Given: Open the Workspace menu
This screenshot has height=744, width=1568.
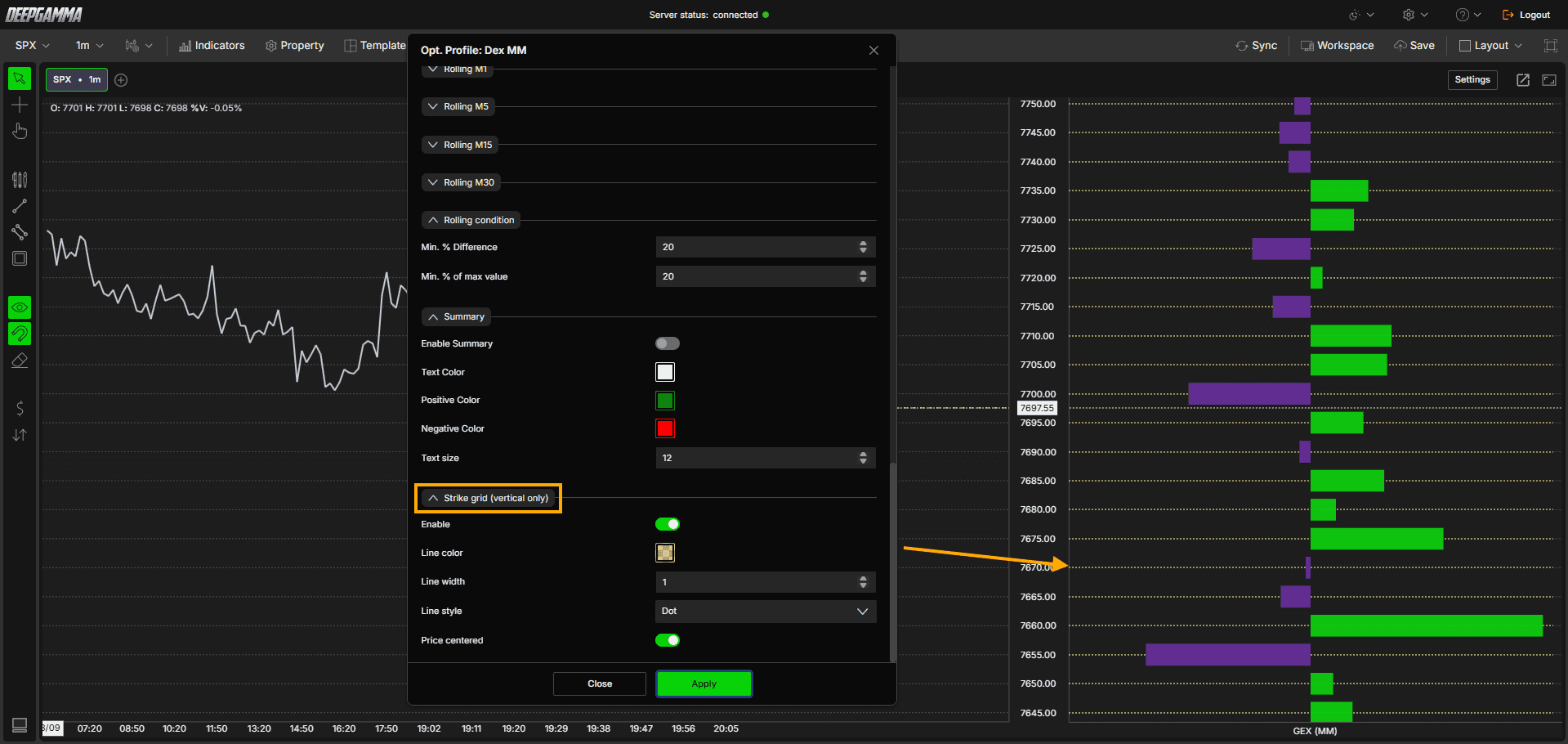Looking at the screenshot, I should pos(1337,46).
